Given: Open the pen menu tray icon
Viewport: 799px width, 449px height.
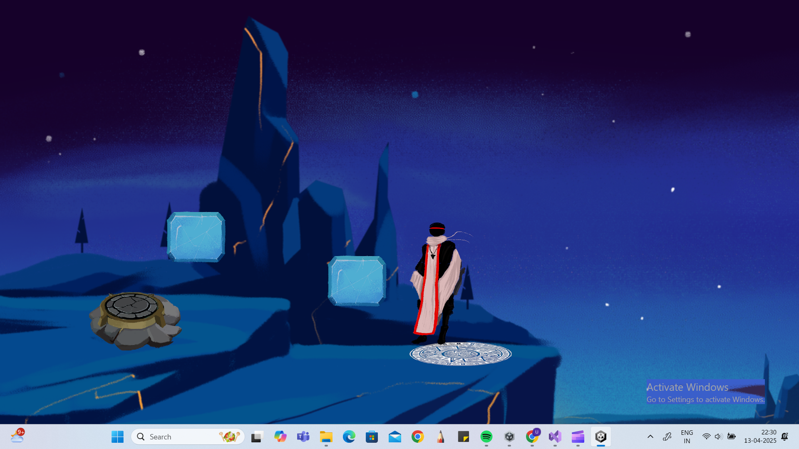Looking at the screenshot, I should click(x=667, y=437).
